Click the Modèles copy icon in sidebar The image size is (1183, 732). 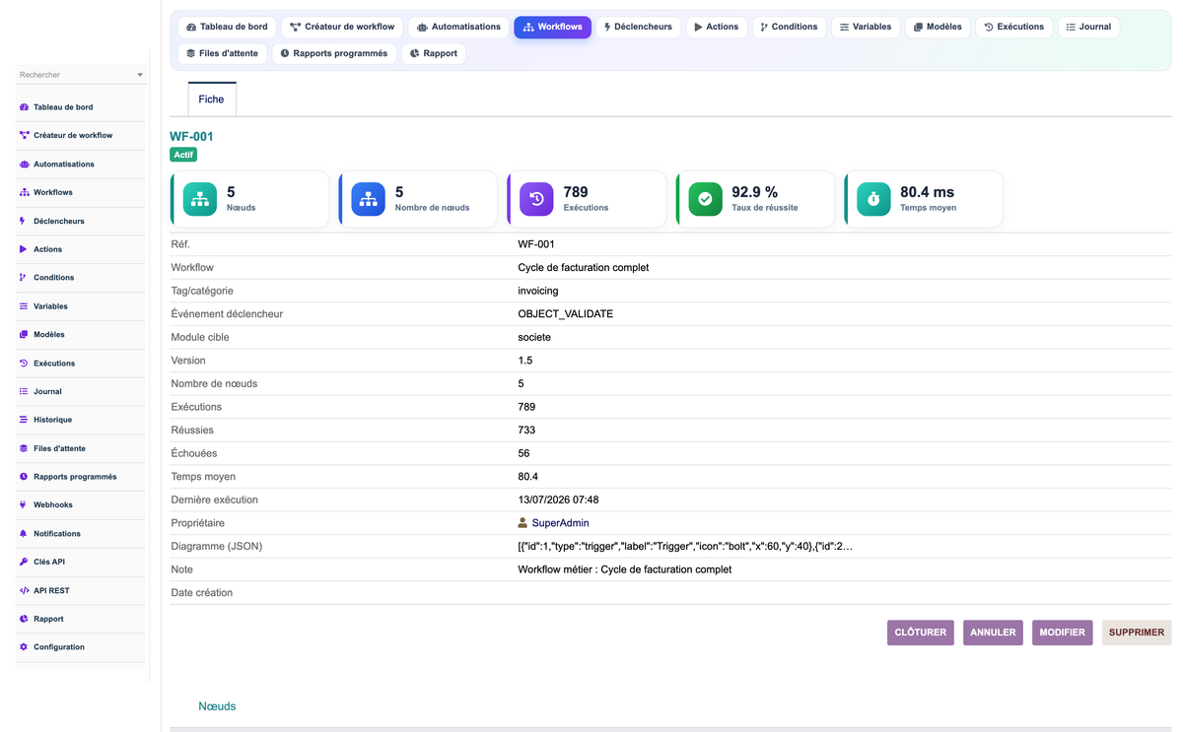coord(24,335)
